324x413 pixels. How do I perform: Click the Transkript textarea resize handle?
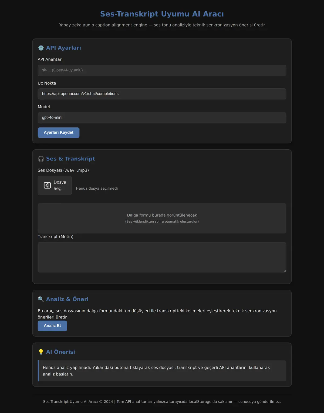pyautogui.click(x=285, y=271)
